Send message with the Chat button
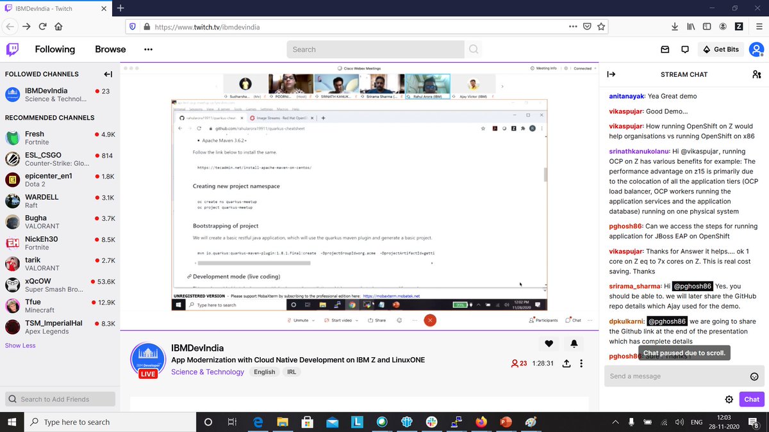 click(752, 399)
